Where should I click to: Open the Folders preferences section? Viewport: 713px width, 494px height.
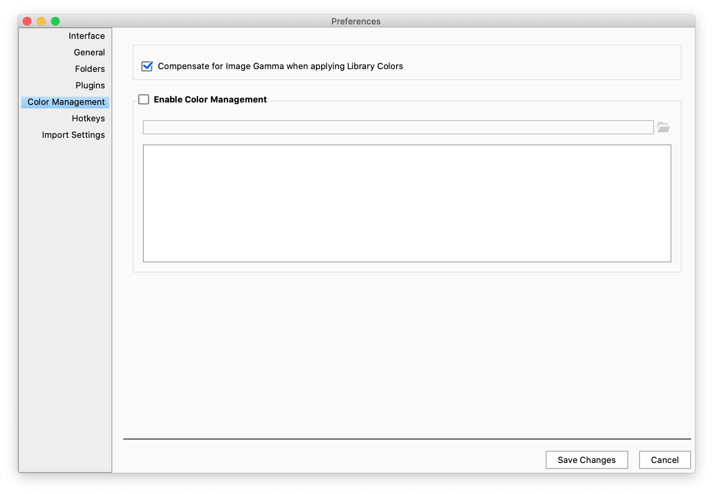[x=90, y=69]
